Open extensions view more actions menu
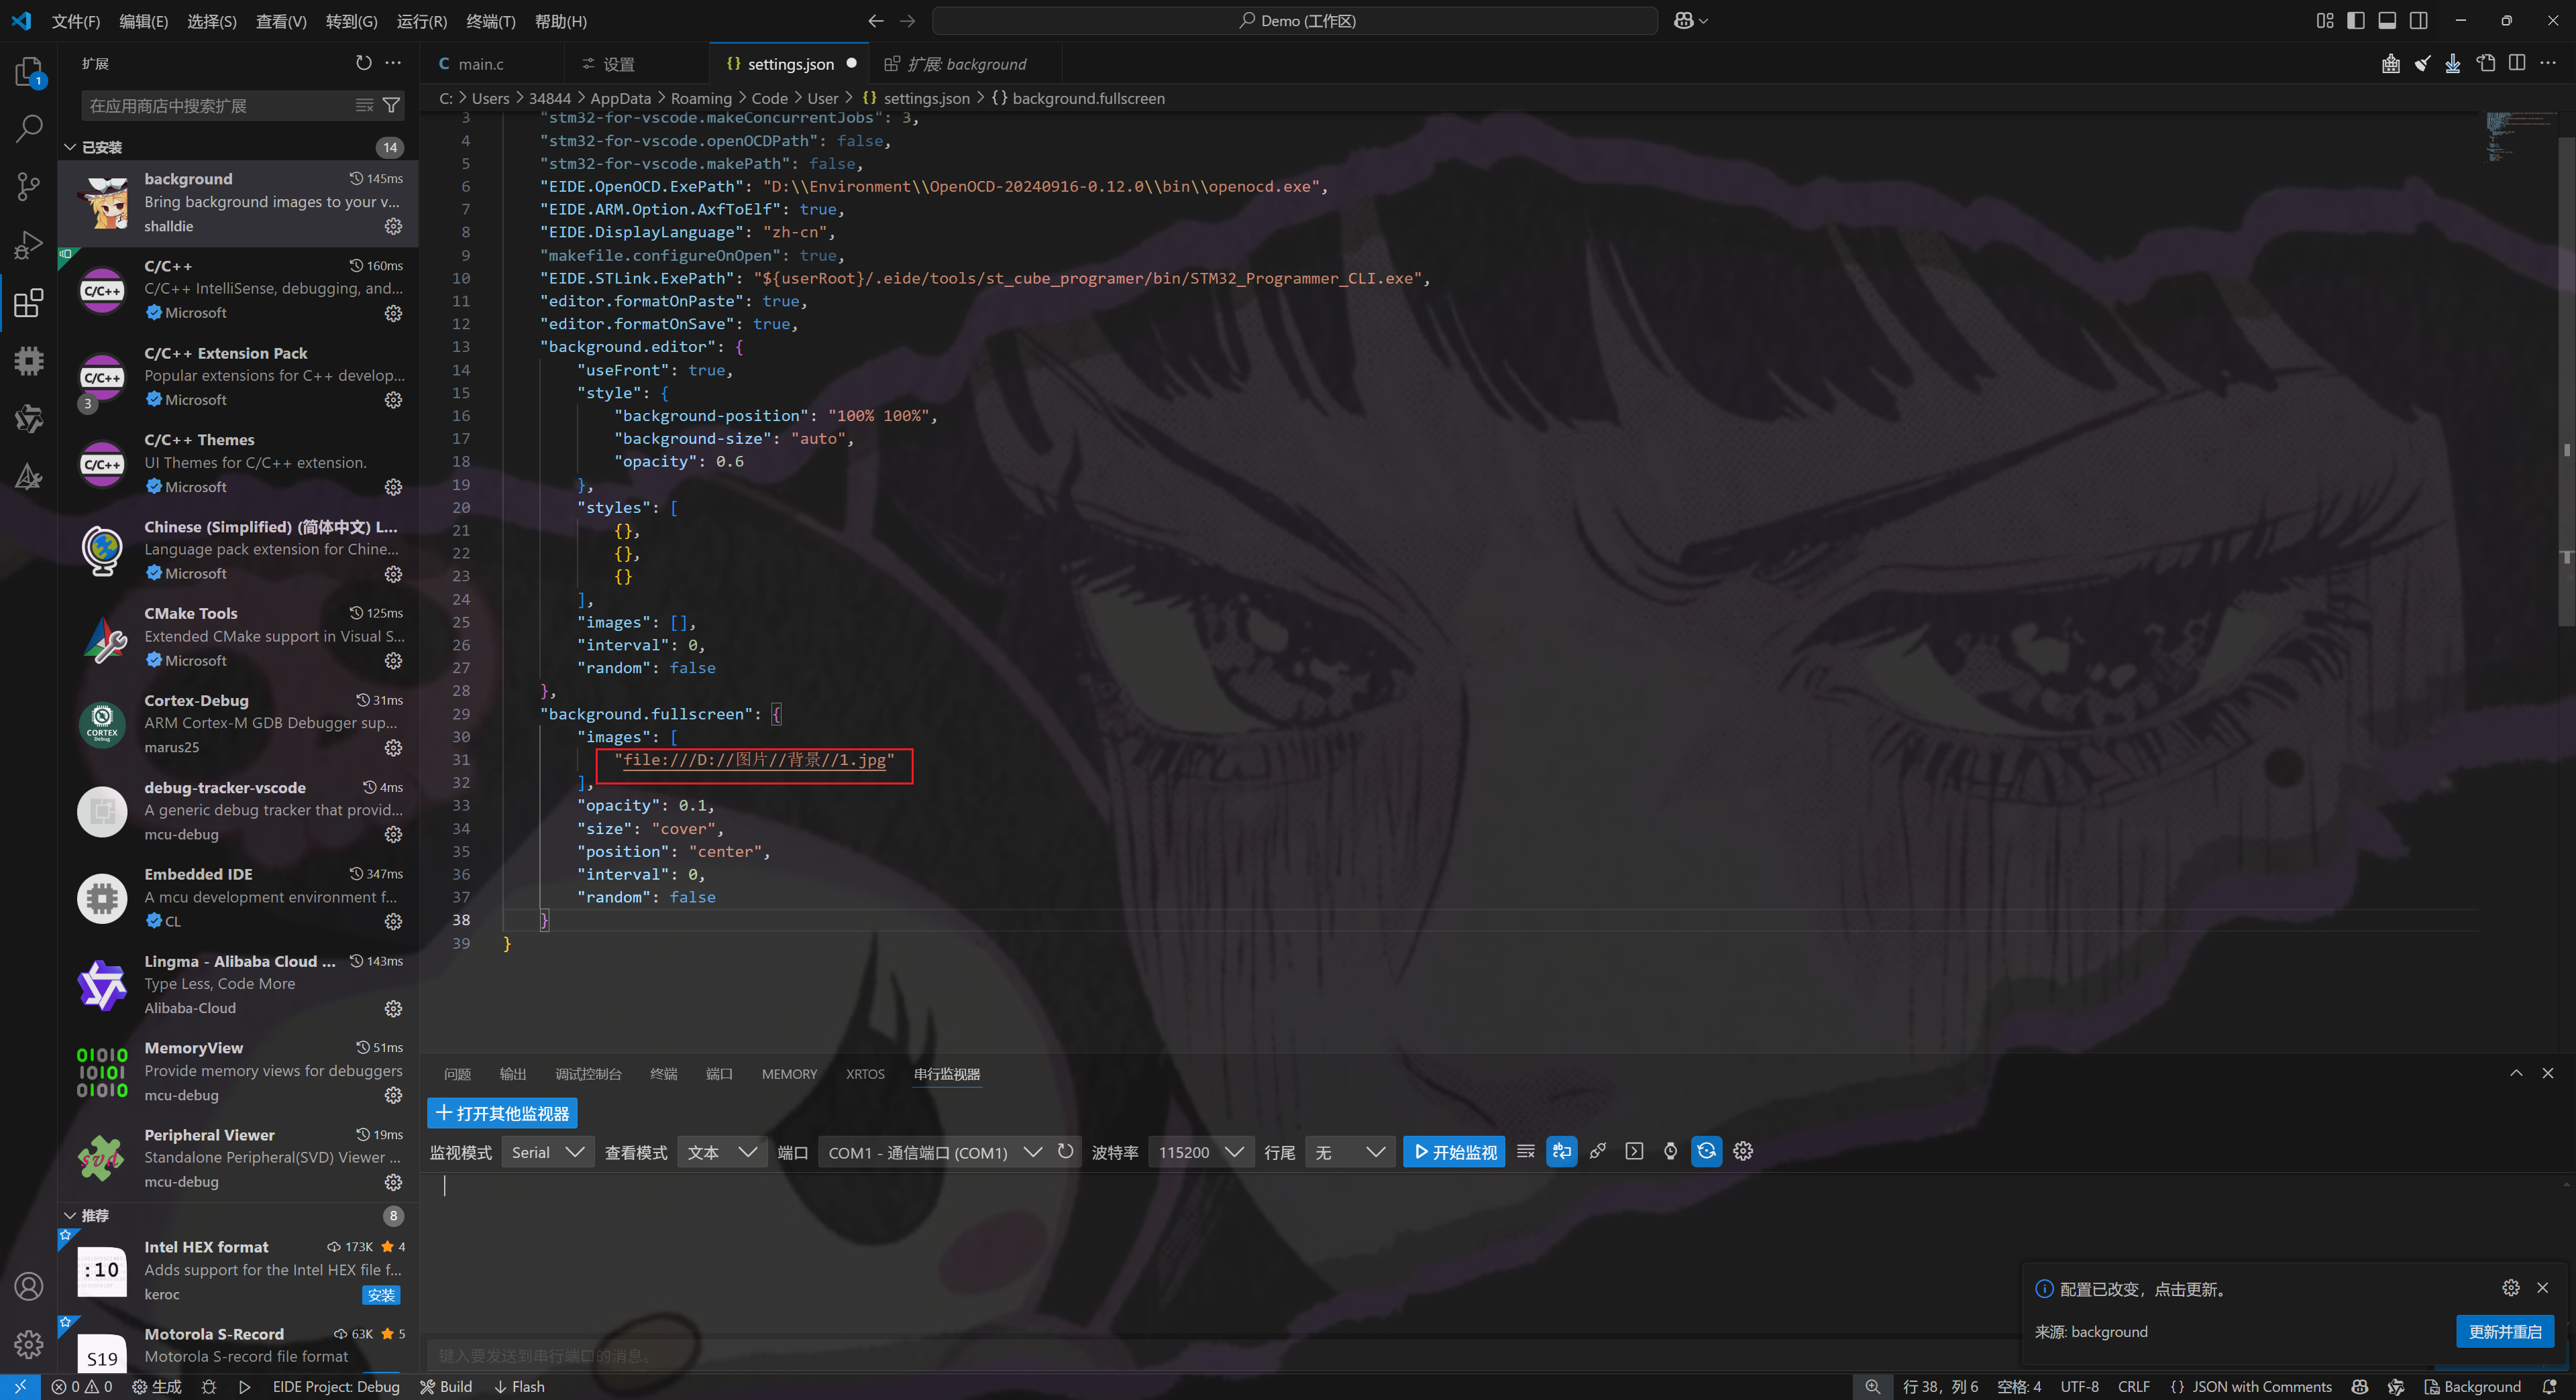The height and width of the screenshot is (1400, 2576). coord(393,63)
